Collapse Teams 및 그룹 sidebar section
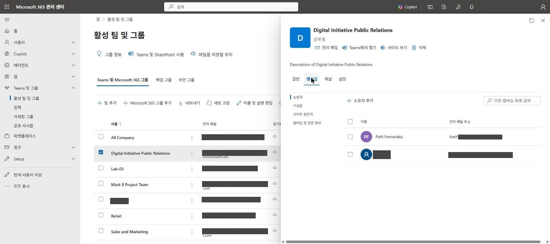This screenshot has height=244, width=550. [40, 88]
